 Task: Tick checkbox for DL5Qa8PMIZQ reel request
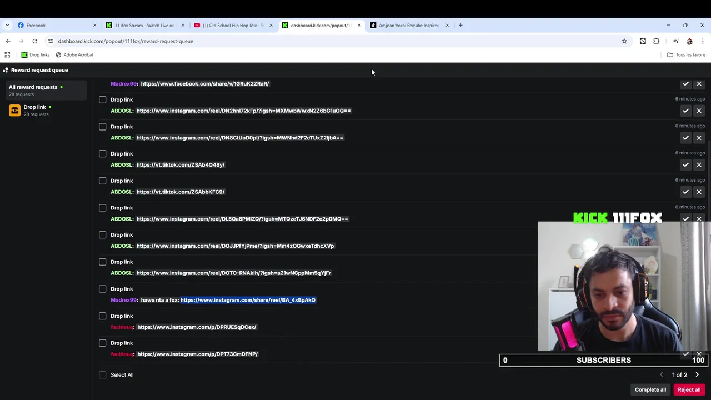103,208
